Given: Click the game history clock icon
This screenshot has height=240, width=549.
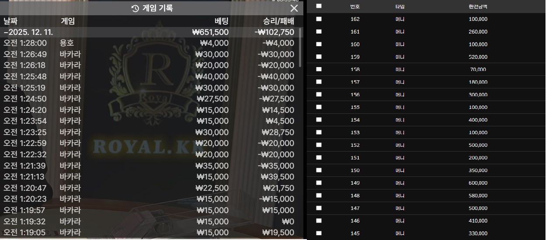Looking at the screenshot, I should (135, 8).
